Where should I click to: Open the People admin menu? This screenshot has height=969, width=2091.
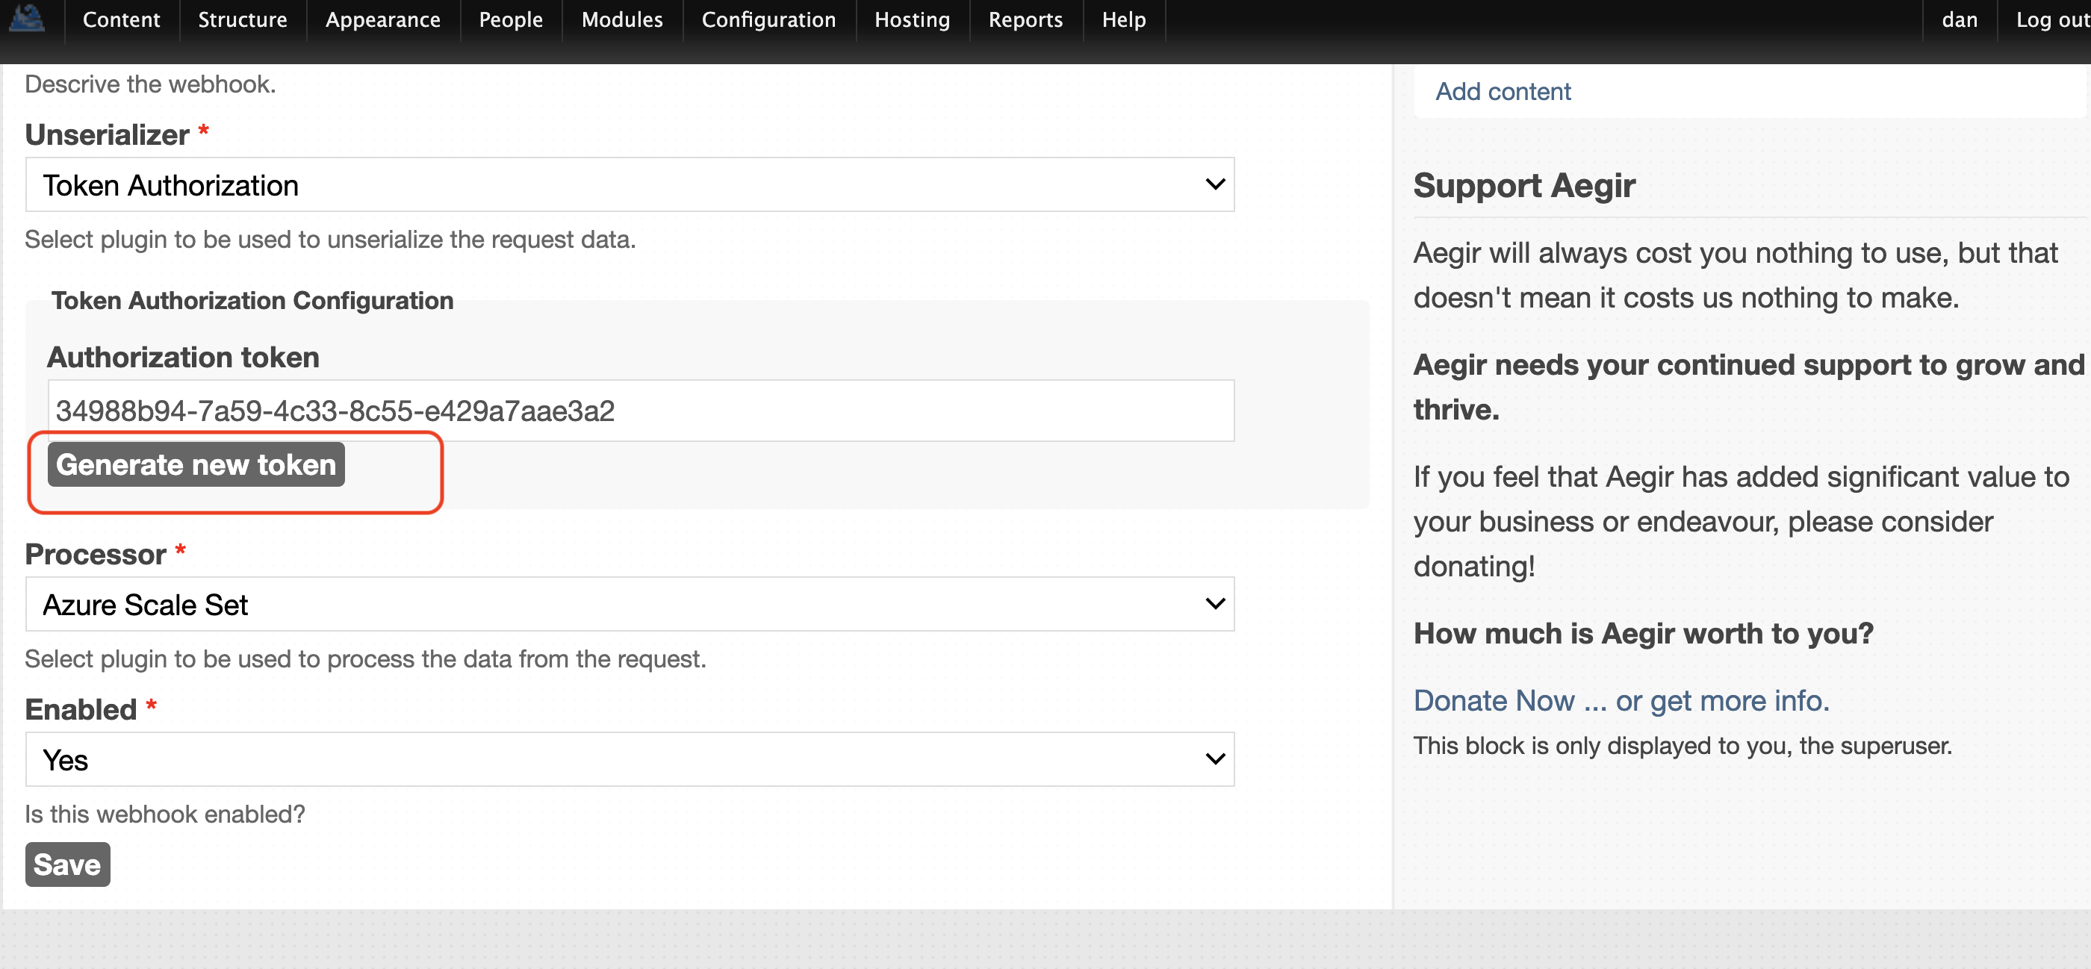tap(511, 19)
